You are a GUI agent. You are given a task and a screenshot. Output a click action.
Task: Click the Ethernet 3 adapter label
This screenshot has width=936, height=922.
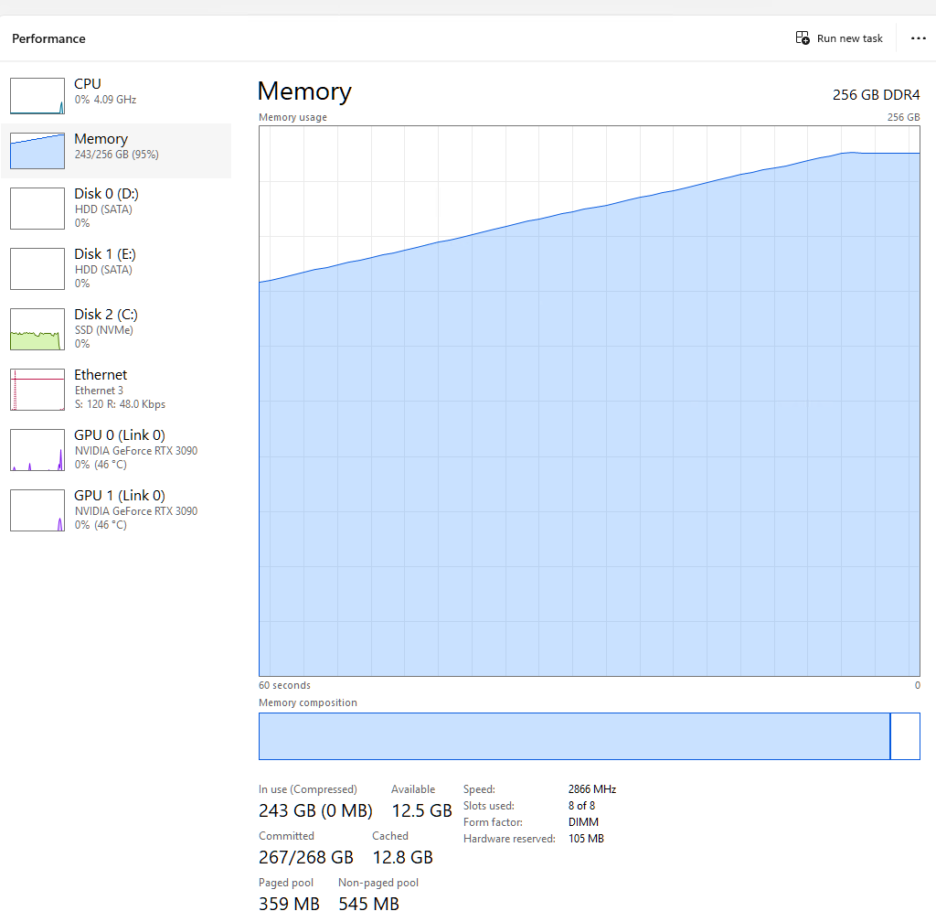coord(99,390)
